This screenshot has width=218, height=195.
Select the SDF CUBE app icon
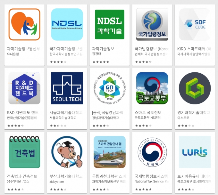click(195, 24)
